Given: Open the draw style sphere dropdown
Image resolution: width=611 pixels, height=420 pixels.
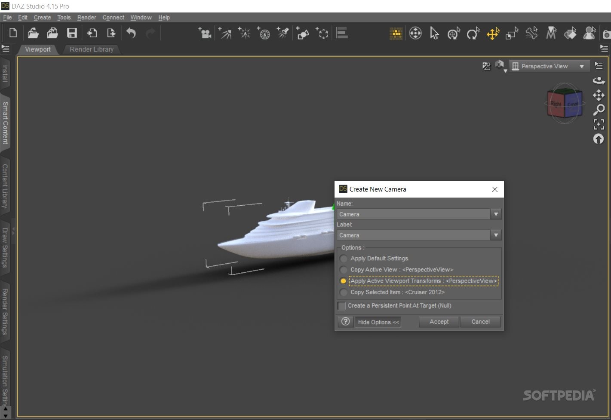Looking at the screenshot, I should click(x=500, y=66).
